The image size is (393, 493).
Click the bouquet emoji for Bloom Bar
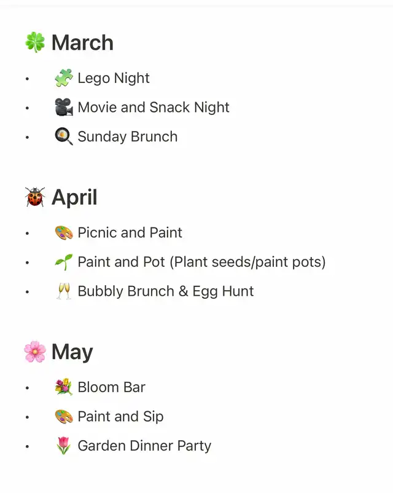64,387
